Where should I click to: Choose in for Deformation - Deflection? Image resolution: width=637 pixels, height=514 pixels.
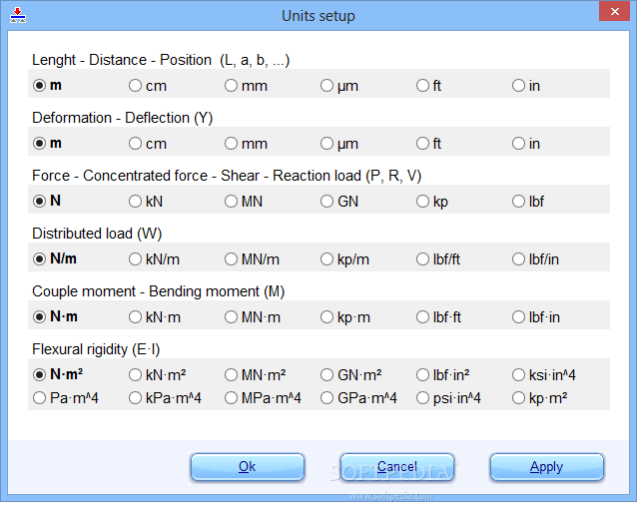526,144
